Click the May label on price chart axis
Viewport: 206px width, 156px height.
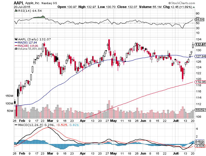[x=114, y=121]
